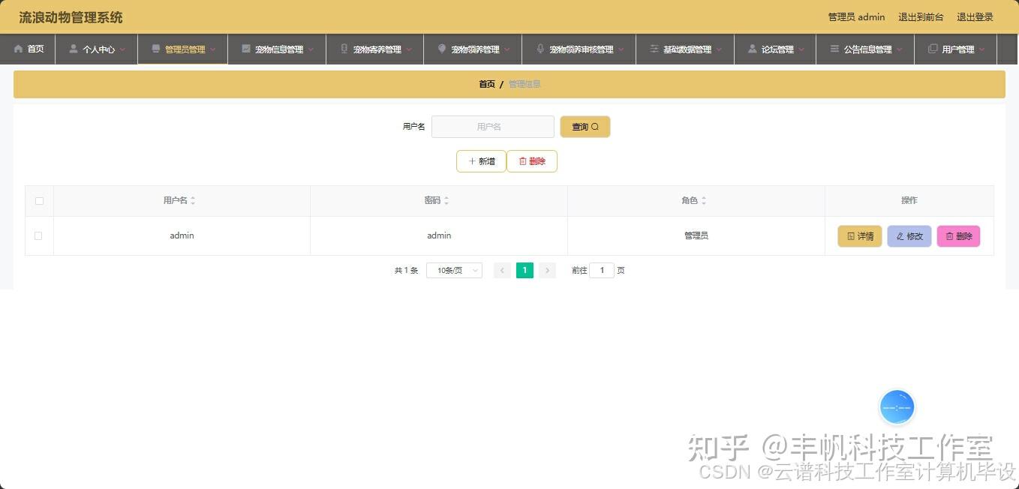Click the 管理信息 breadcrumb text
The height and width of the screenshot is (489, 1019).
[x=525, y=84]
